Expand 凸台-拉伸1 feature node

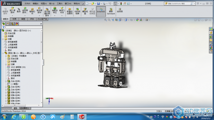(x=6, y=81)
